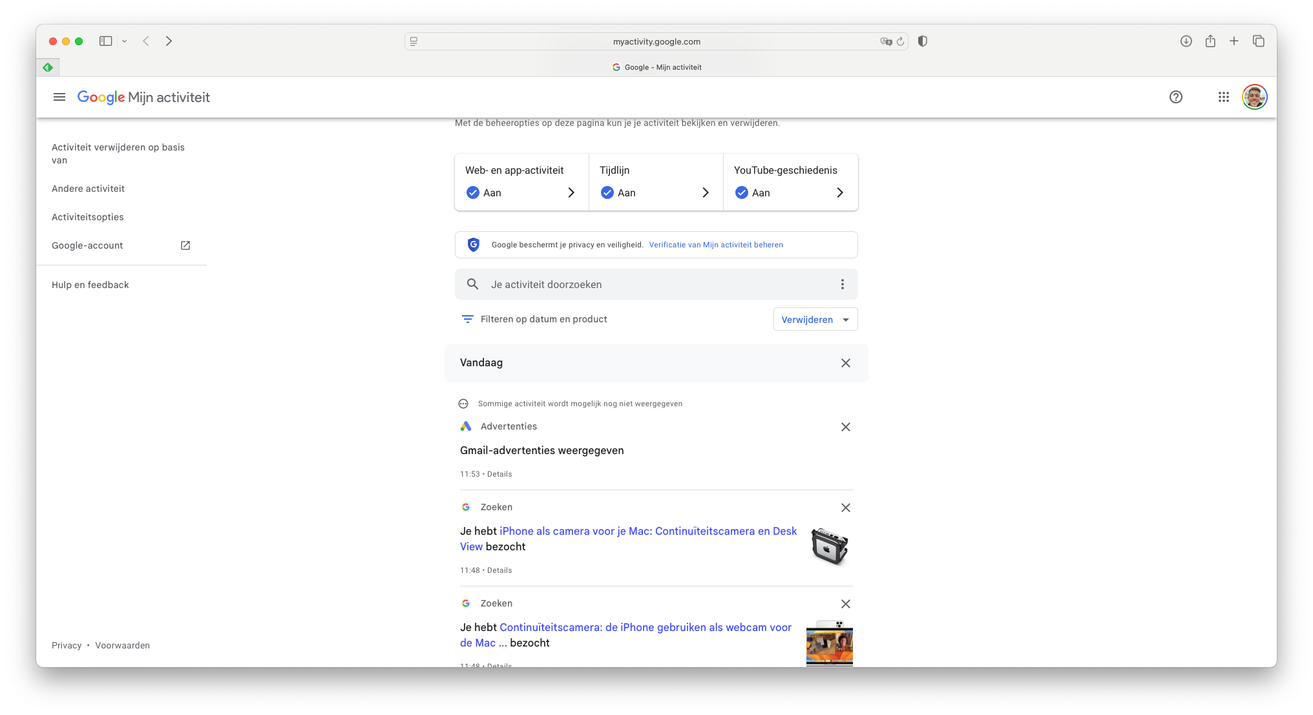Viewport: 1313px width, 715px height.
Task: Open Details for the 11:53 activity
Action: (x=499, y=474)
